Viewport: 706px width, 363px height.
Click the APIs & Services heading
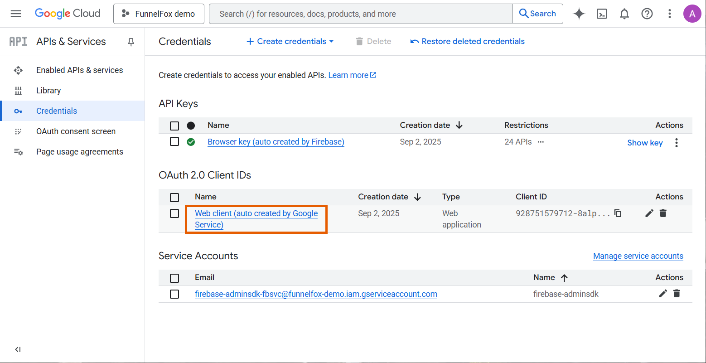pyautogui.click(x=71, y=41)
